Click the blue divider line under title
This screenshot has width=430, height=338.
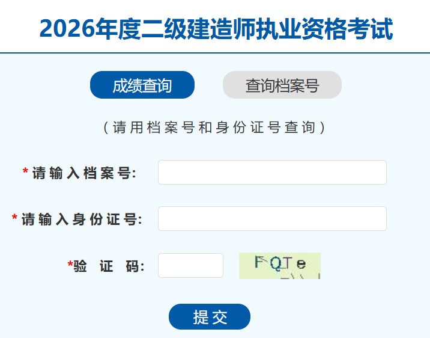(x=215, y=52)
